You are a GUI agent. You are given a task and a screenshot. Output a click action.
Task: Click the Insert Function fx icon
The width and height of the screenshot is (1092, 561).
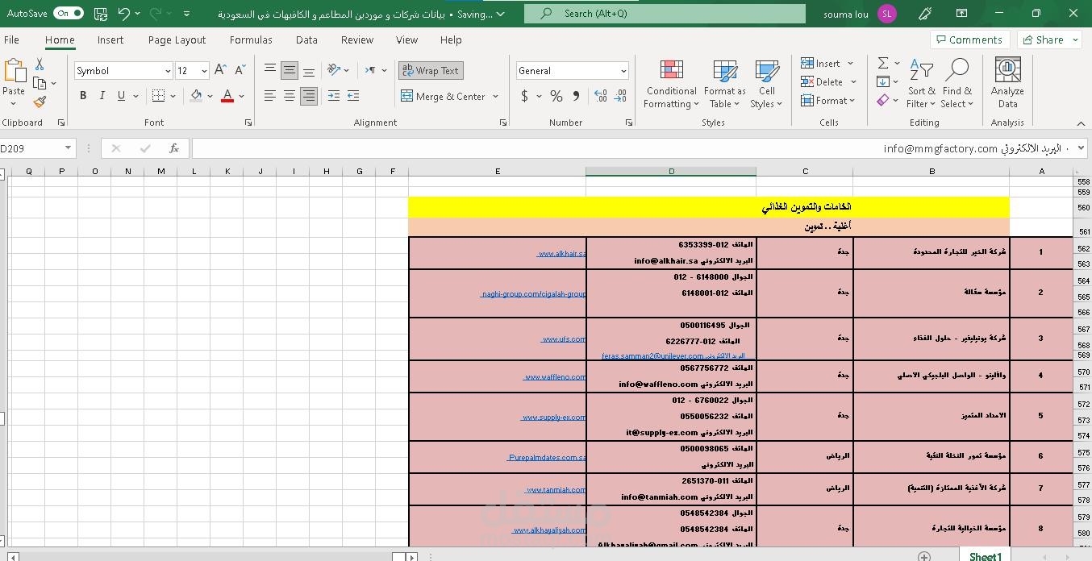[x=174, y=148]
